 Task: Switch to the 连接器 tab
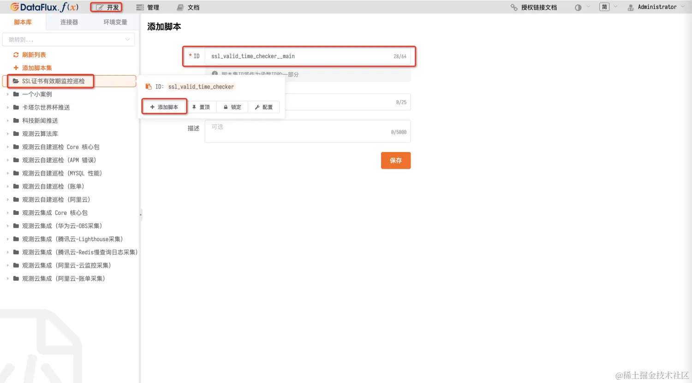point(69,22)
